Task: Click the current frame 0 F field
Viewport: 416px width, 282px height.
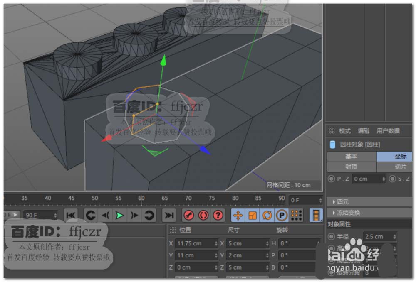Action: click(x=306, y=200)
